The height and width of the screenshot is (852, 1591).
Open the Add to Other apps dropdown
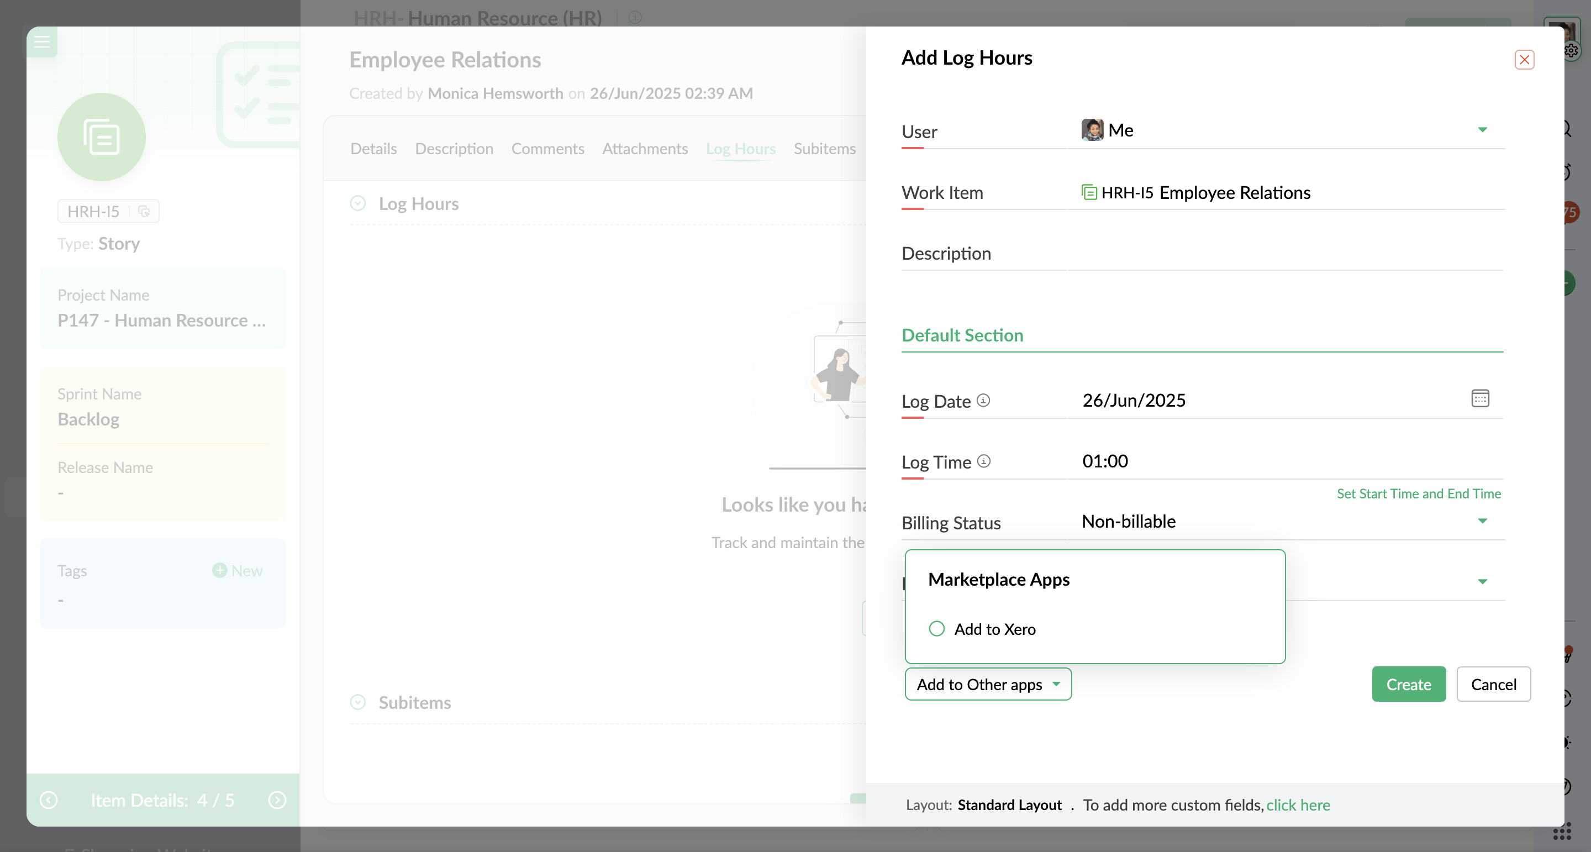coord(988,684)
